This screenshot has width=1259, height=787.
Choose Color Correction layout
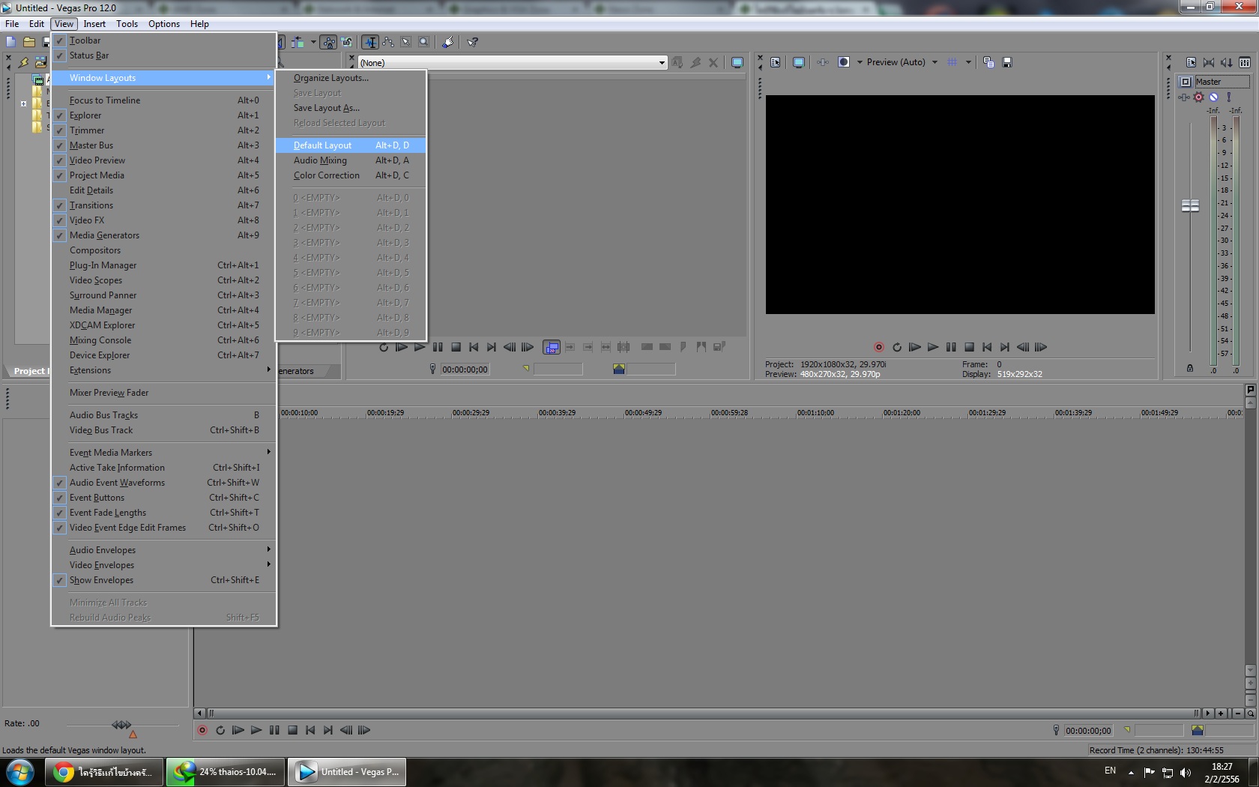(351, 175)
